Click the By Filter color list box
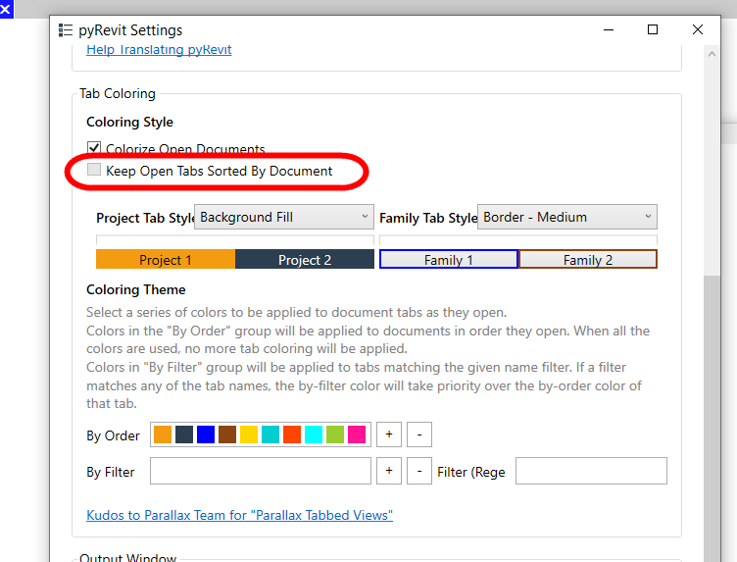737x562 pixels. point(261,471)
